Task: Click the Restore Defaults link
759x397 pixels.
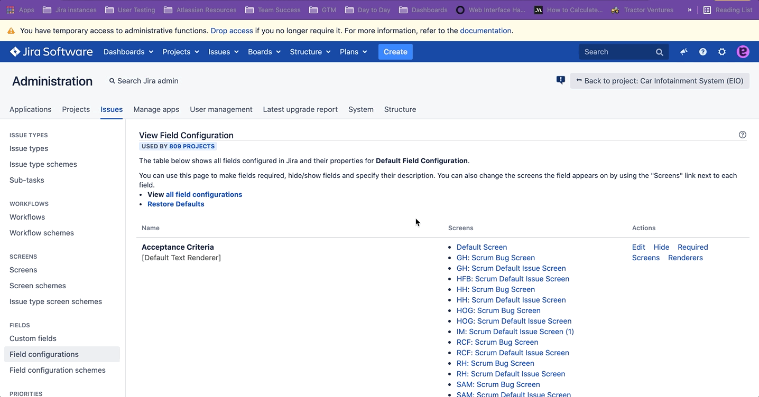Action: 175,204
